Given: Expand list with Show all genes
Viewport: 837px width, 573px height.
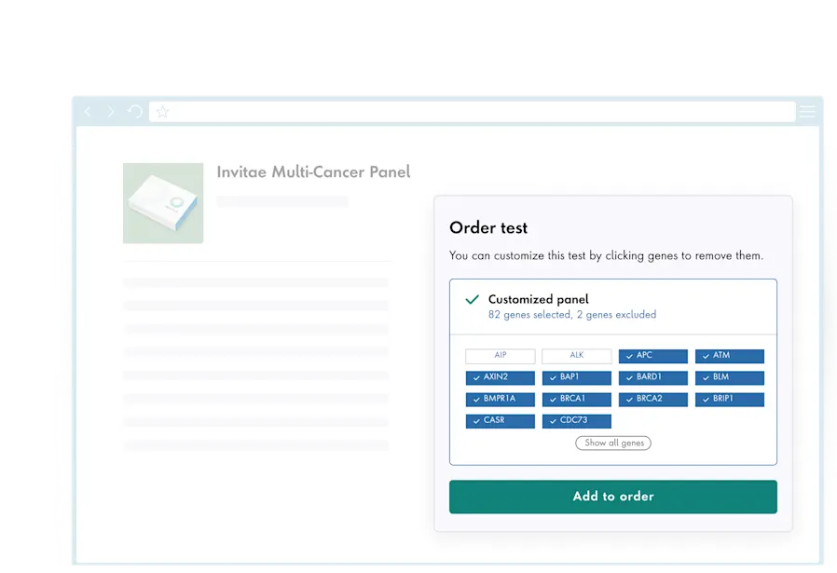Looking at the screenshot, I should pos(613,443).
